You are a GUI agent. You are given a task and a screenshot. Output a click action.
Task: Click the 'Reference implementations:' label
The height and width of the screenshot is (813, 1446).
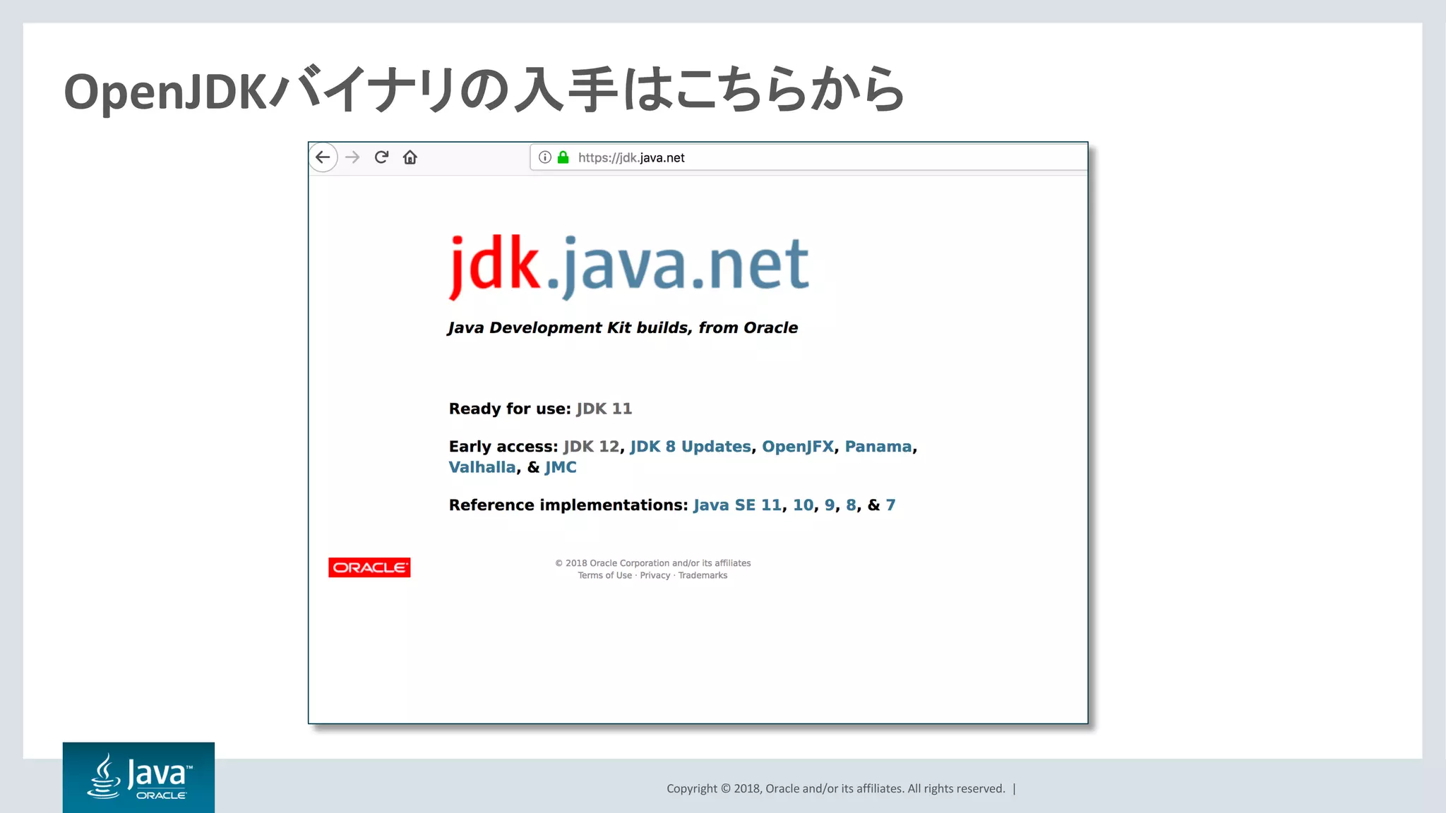pos(568,505)
